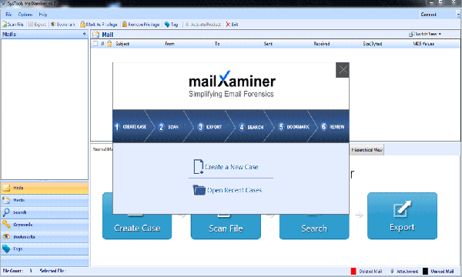Image resolution: width=462 pixels, height=277 pixels.
Task: Close the mailXaminer welcome dialog
Action: (343, 70)
